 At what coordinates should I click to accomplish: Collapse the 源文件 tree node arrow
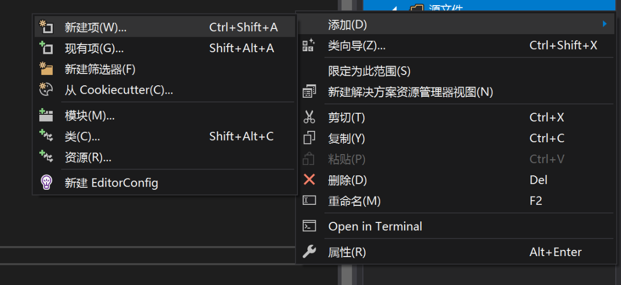point(394,8)
